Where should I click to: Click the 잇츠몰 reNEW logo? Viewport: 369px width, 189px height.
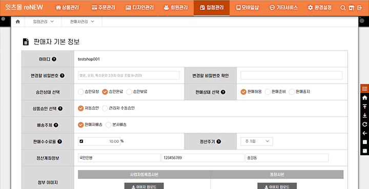(24, 8)
